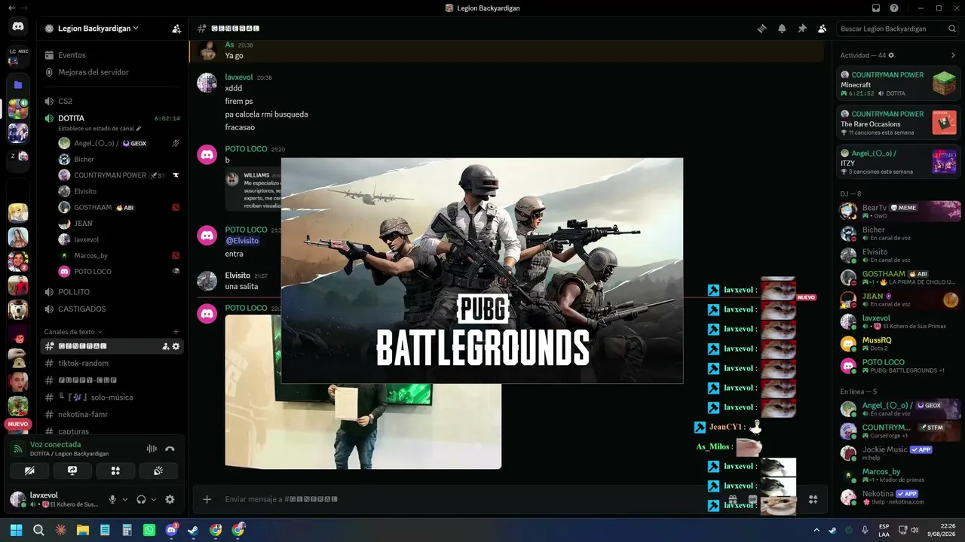Open Activity settings gear in sidebar
Viewport: 965px width, 542px height.
click(891, 55)
